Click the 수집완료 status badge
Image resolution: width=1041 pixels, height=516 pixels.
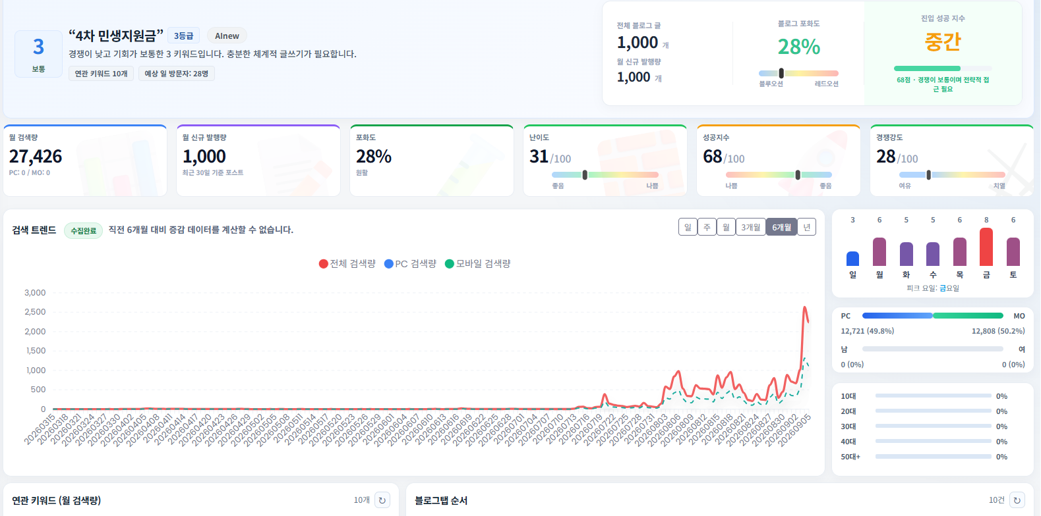[x=84, y=230]
